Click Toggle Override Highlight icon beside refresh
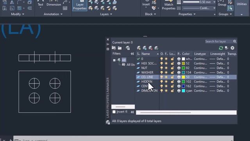250x141 pixels. pos(227,48)
